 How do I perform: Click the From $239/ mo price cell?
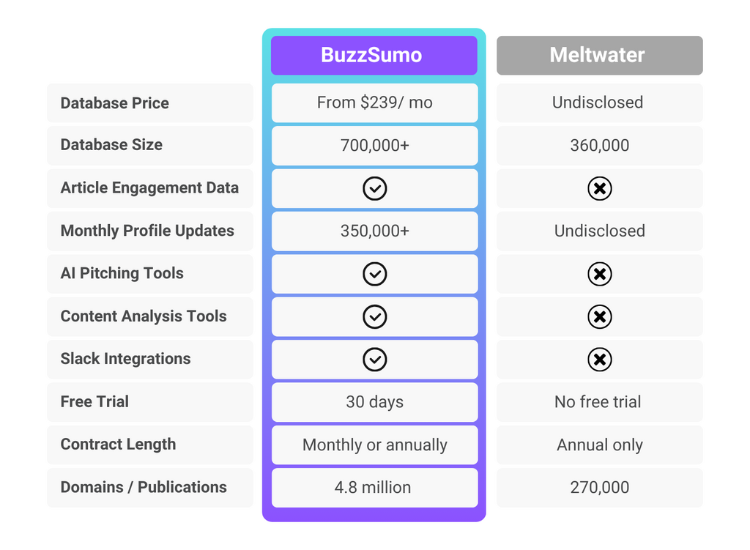[x=374, y=103]
